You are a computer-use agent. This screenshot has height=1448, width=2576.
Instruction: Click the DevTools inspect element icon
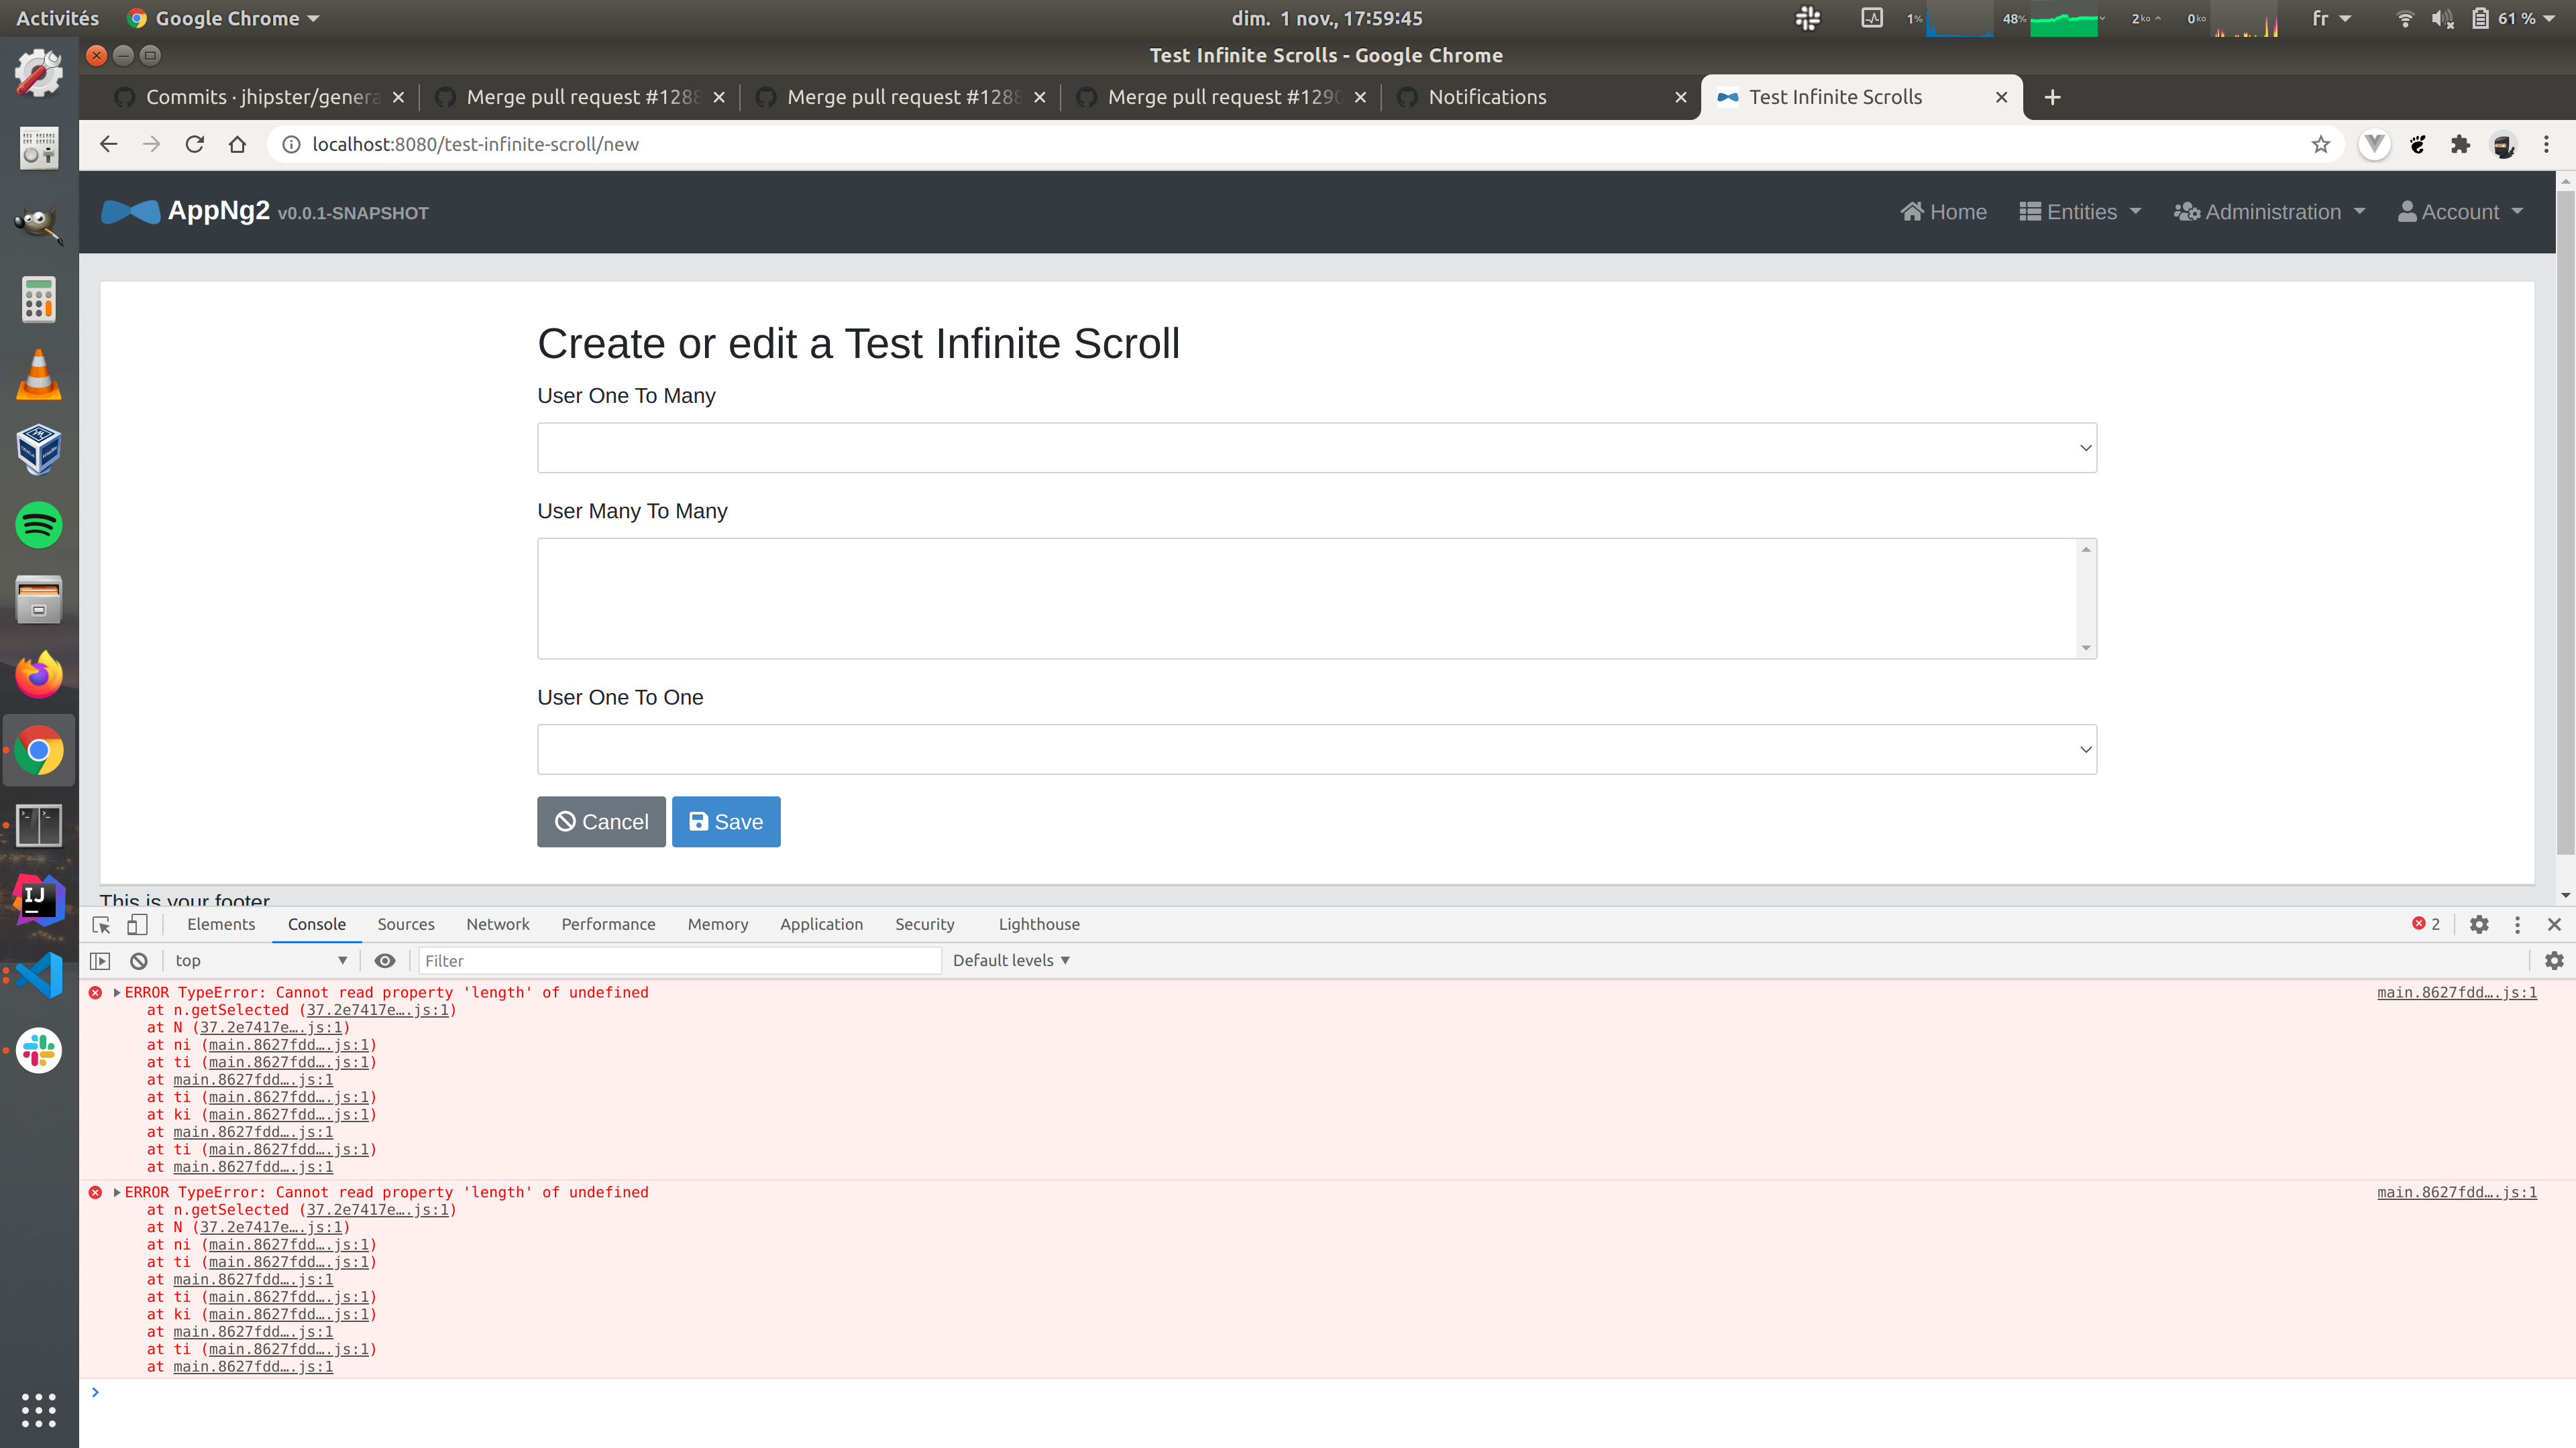click(101, 924)
